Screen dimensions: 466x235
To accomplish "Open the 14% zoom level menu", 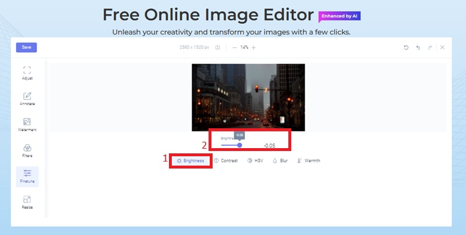I will click(243, 47).
